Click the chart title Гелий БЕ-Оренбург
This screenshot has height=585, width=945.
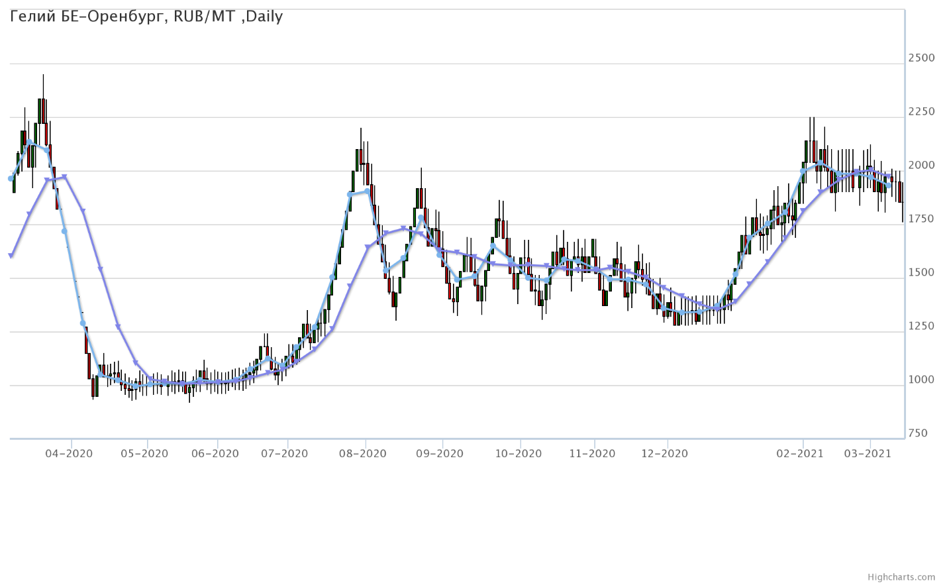[146, 17]
